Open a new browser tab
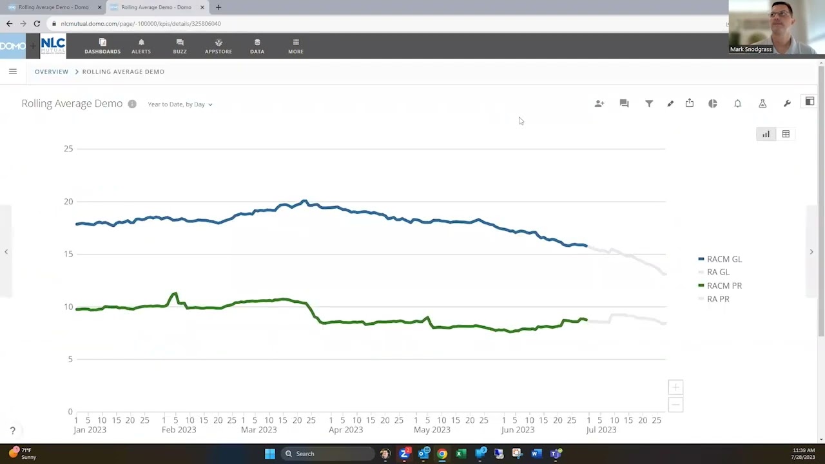Image resolution: width=825 pixels, height=464 pixels. (x=218, y=7)
